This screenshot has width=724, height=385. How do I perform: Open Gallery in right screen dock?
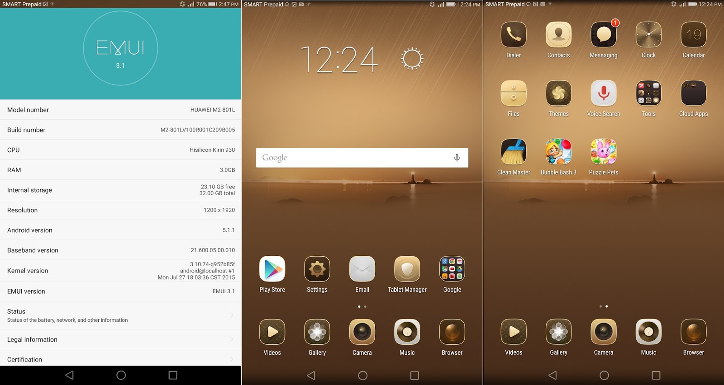click(558, 332)
